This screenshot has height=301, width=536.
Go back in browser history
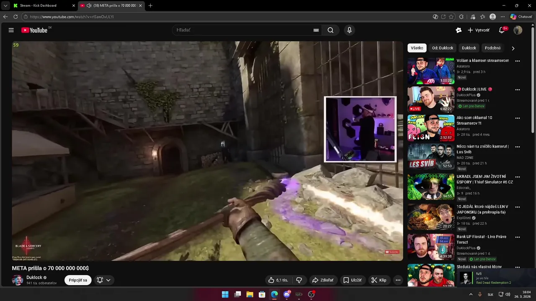[5, 17]
